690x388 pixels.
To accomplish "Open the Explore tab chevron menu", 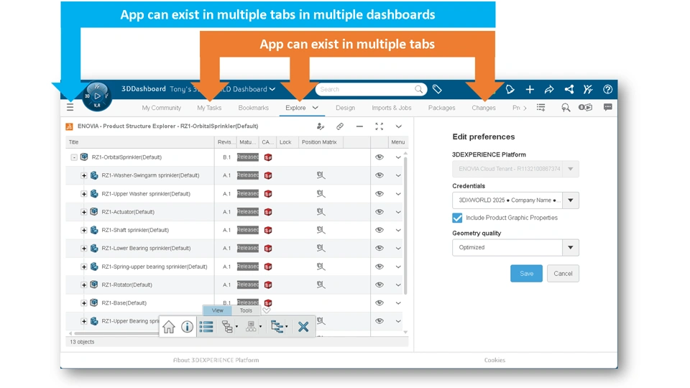I will pyautogui.click(x=315, y=108).
